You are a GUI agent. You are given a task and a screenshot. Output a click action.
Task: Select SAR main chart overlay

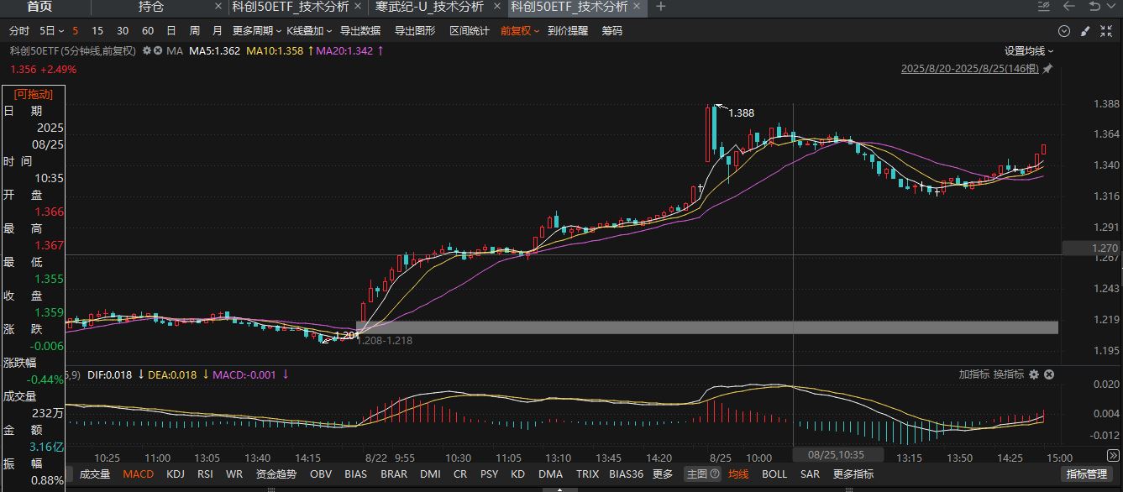pos(810,474)
